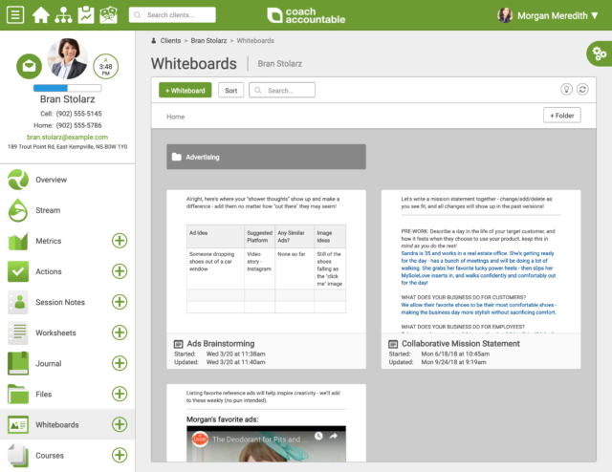Click the lightbulb tips icon

[x=566, y=89]
